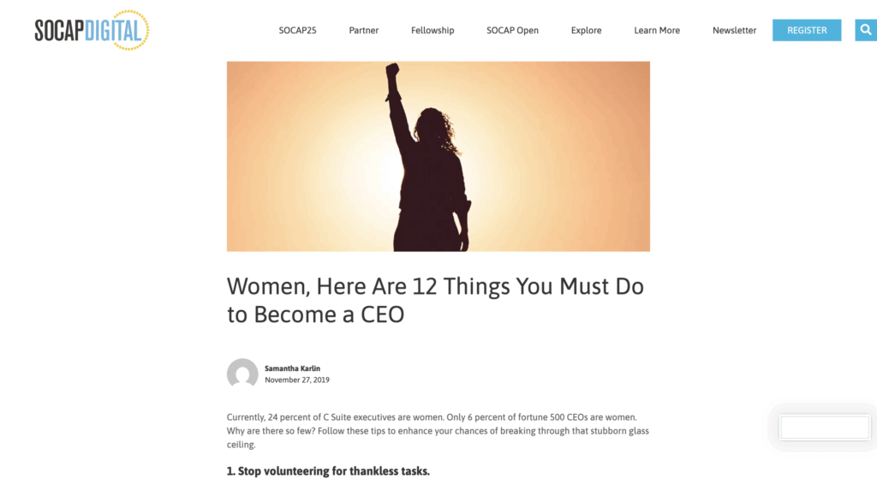The width and height of the screenshot is (877, 485).
Task: Expand the Explore menu
Action: [x=586, y=30]
